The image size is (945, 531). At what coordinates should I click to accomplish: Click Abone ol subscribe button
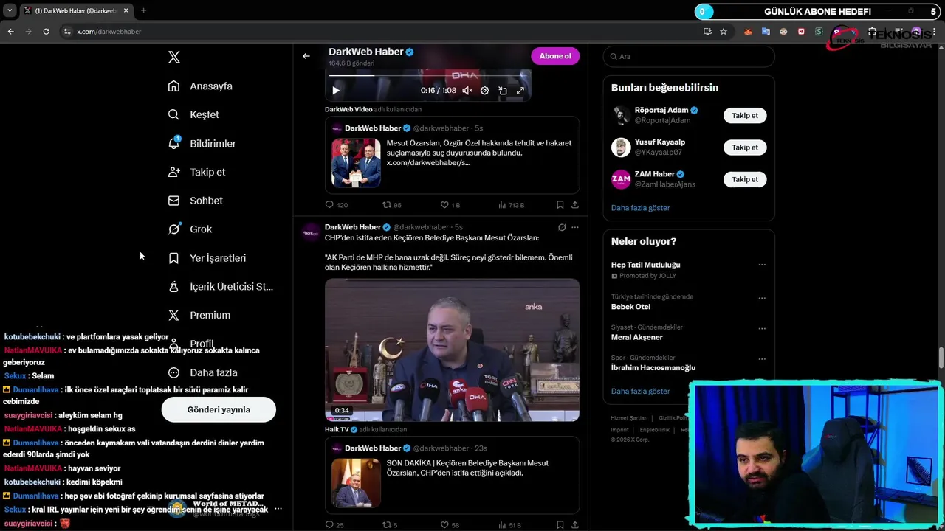[555, 56]
